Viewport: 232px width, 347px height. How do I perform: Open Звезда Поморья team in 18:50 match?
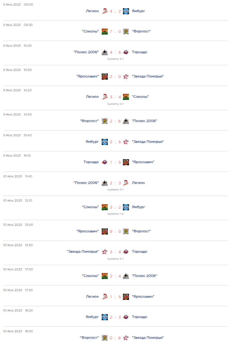tap(148, 337)
